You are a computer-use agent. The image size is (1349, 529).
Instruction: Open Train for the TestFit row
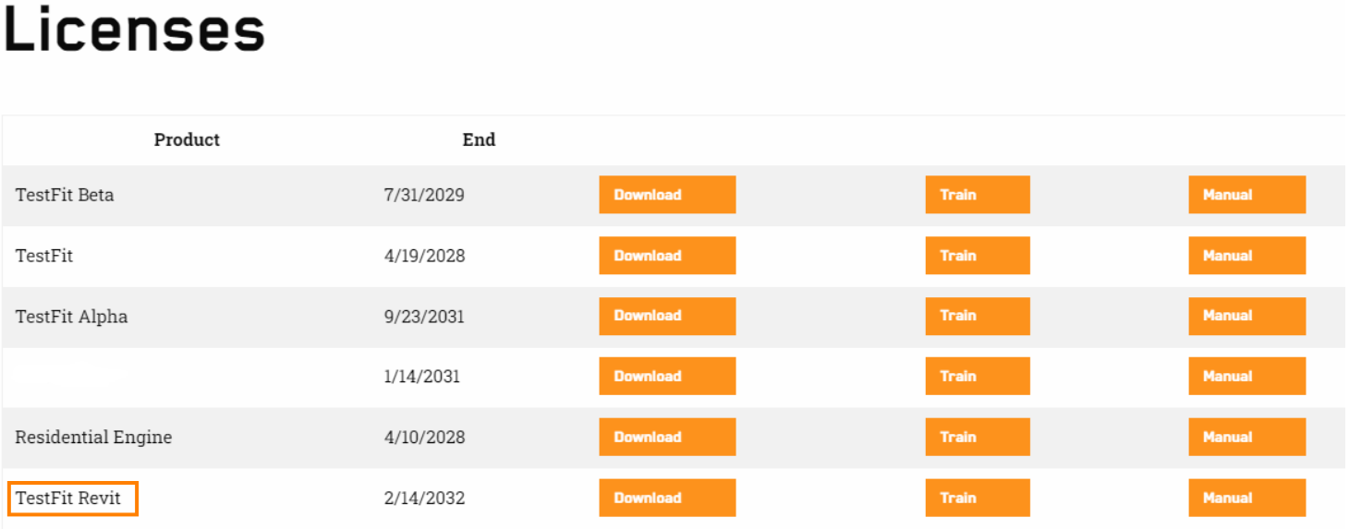click(x=978, y=256)
